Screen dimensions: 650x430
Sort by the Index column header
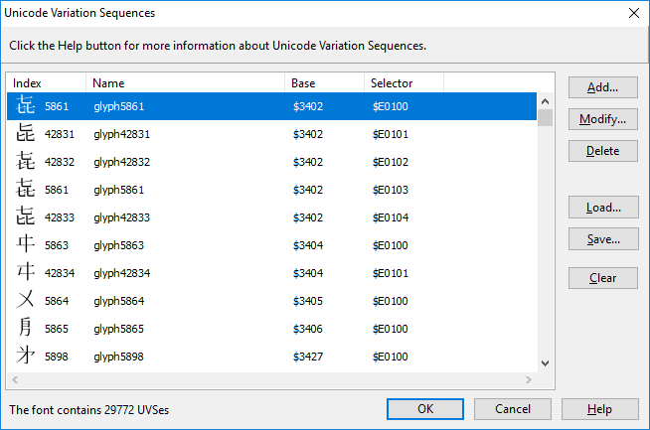pyautogui.click(x=47, y=83)
